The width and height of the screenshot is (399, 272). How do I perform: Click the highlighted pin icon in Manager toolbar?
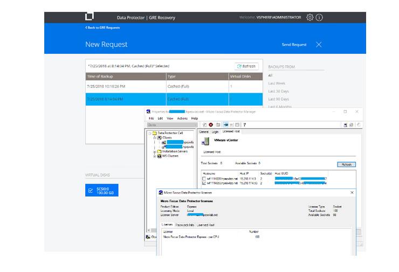pyautogui.click(x=226, y=125)
